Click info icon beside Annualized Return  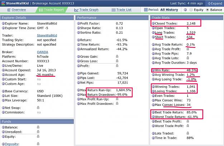click(x=78, y=49)
